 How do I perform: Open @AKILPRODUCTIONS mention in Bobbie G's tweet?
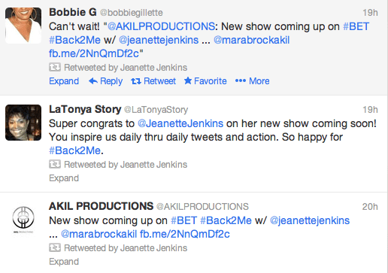tap(161, 26)
